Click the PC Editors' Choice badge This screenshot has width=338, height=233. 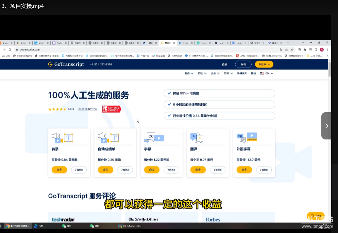pyautogui.click(x=112, y=109)
